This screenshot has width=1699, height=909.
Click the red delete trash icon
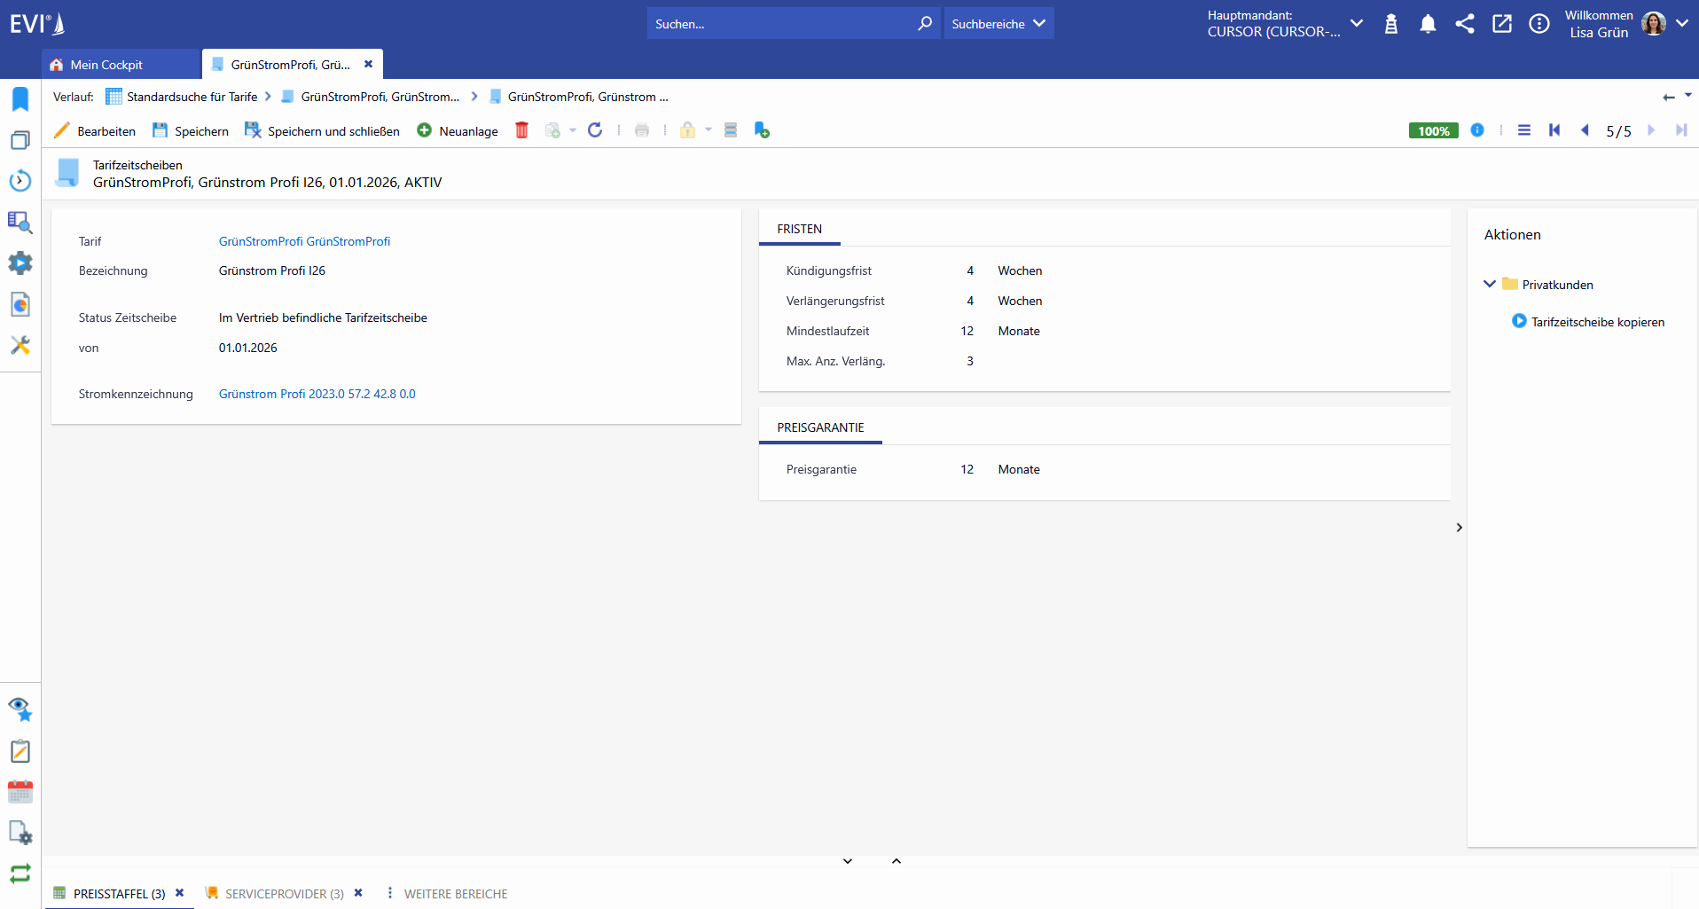521,130
